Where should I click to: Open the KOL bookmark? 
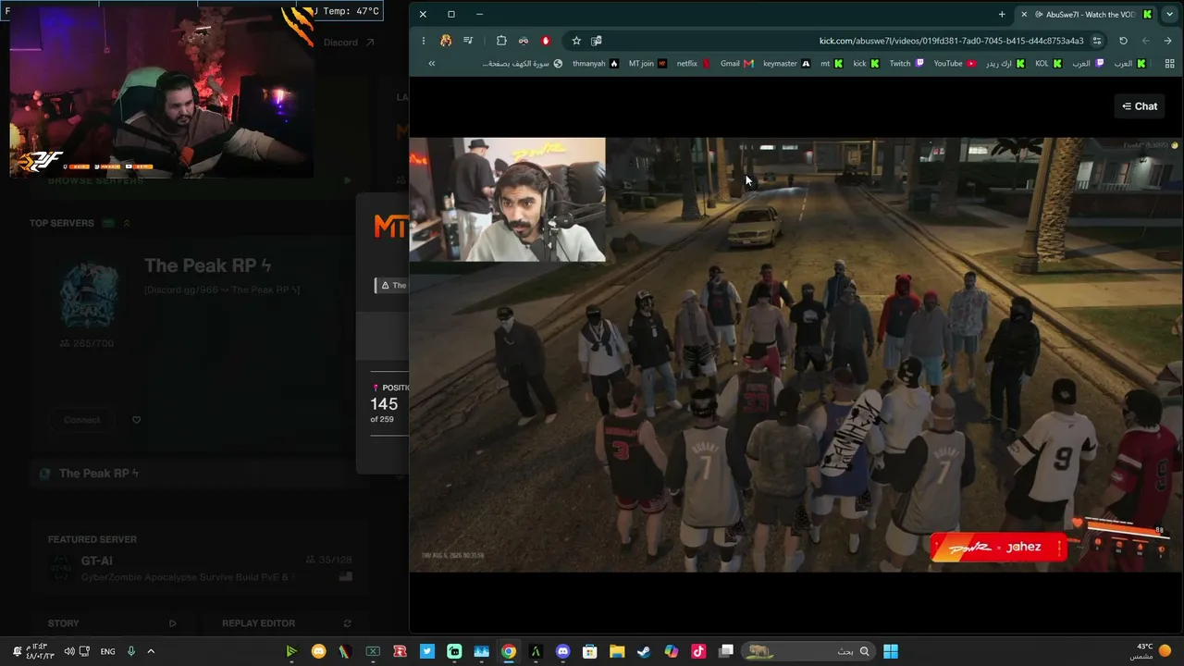(1049, 64)
